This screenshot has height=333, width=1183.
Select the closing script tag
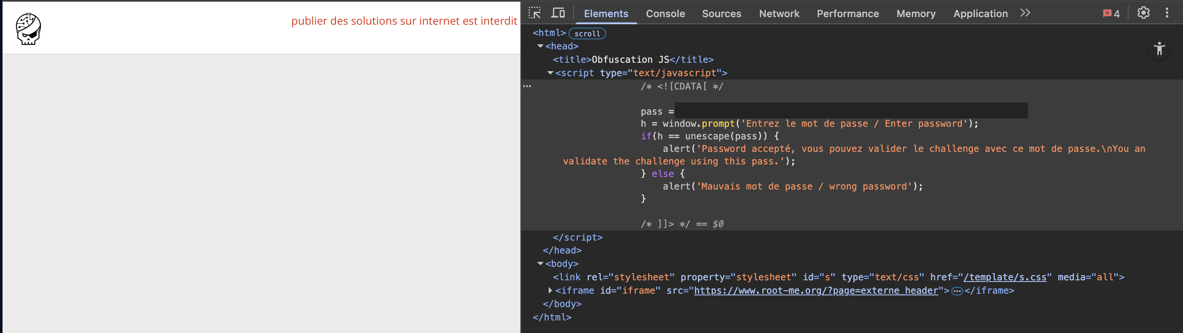(x=577, y=237)
